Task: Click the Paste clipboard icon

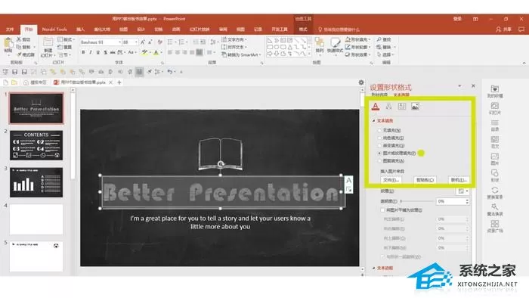Action: coord(8,45)
